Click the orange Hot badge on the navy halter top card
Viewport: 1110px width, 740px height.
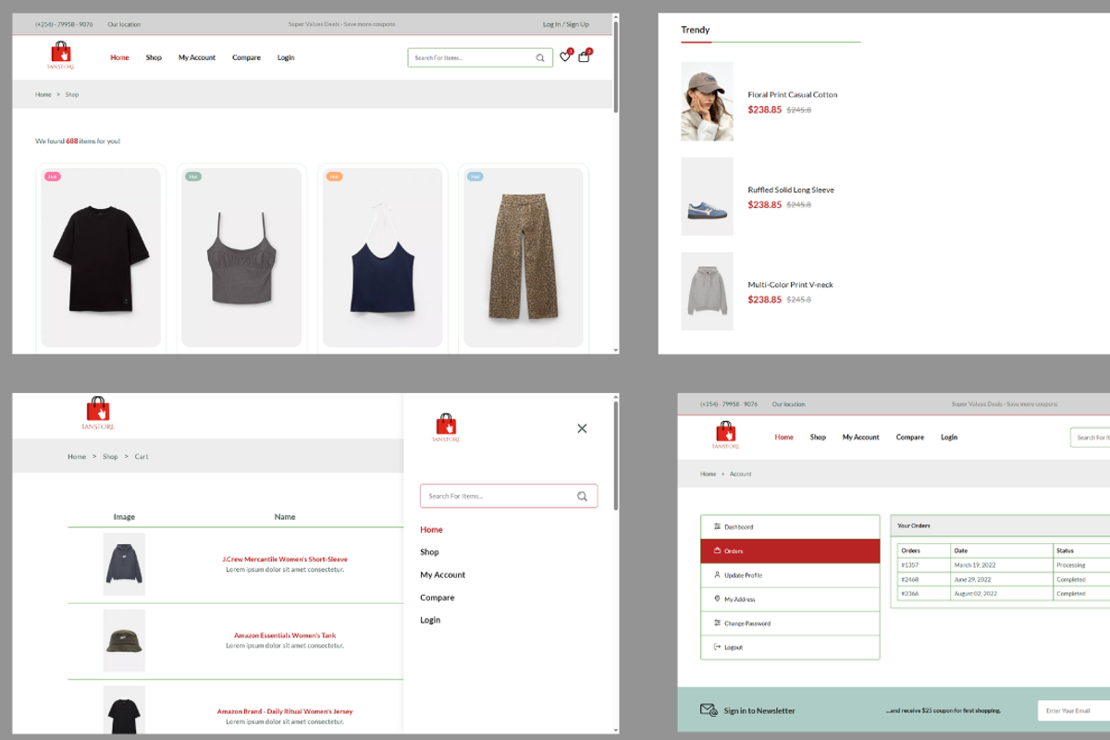[x=334, y=176]
